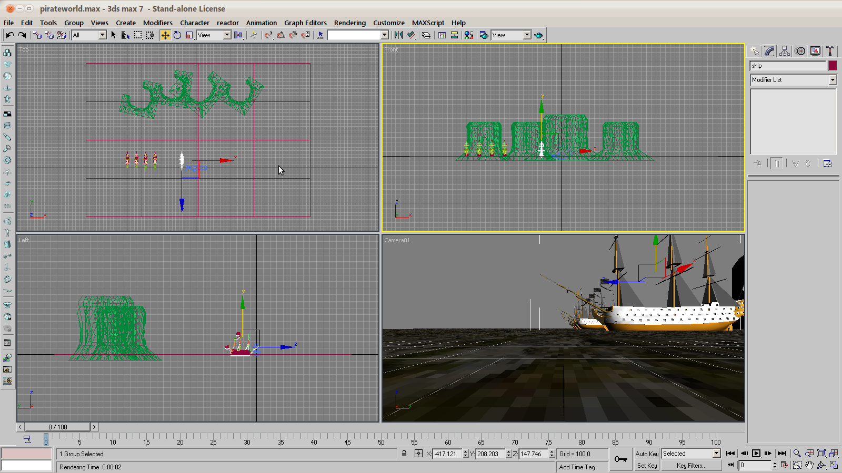
Task: Open the selection filter 'All' dropdown
Action: click(102, 35)
